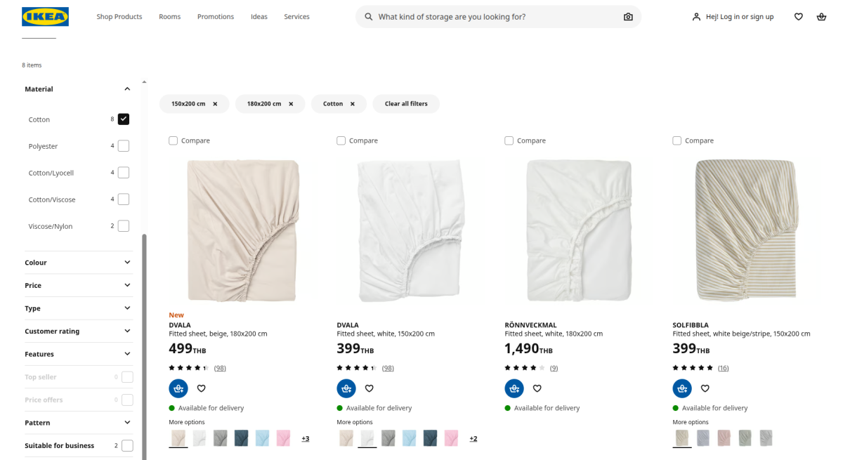Add RÖNNVECKMAL sheet to basket
This screenshot has width=843, height=460.
pos(514,388)
